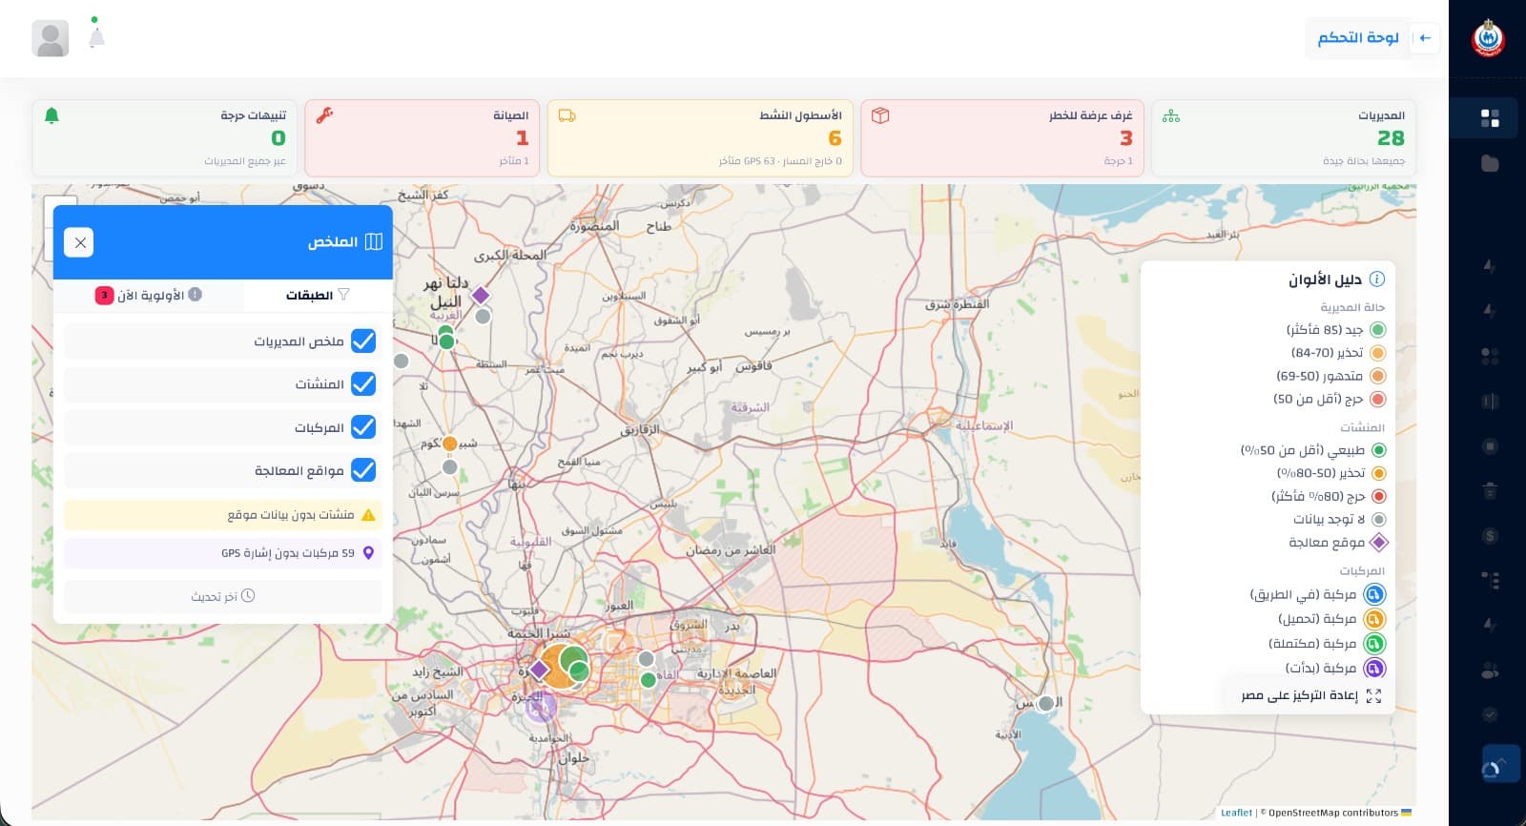Image resolution: width=1526 pixels, height=826 pixels.
Task: Close the الملخص panel
Action: point(80,242)
